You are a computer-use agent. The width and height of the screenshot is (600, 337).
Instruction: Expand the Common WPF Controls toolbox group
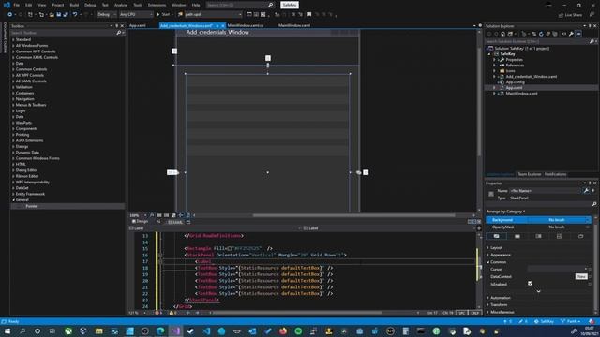coord(13,51)
